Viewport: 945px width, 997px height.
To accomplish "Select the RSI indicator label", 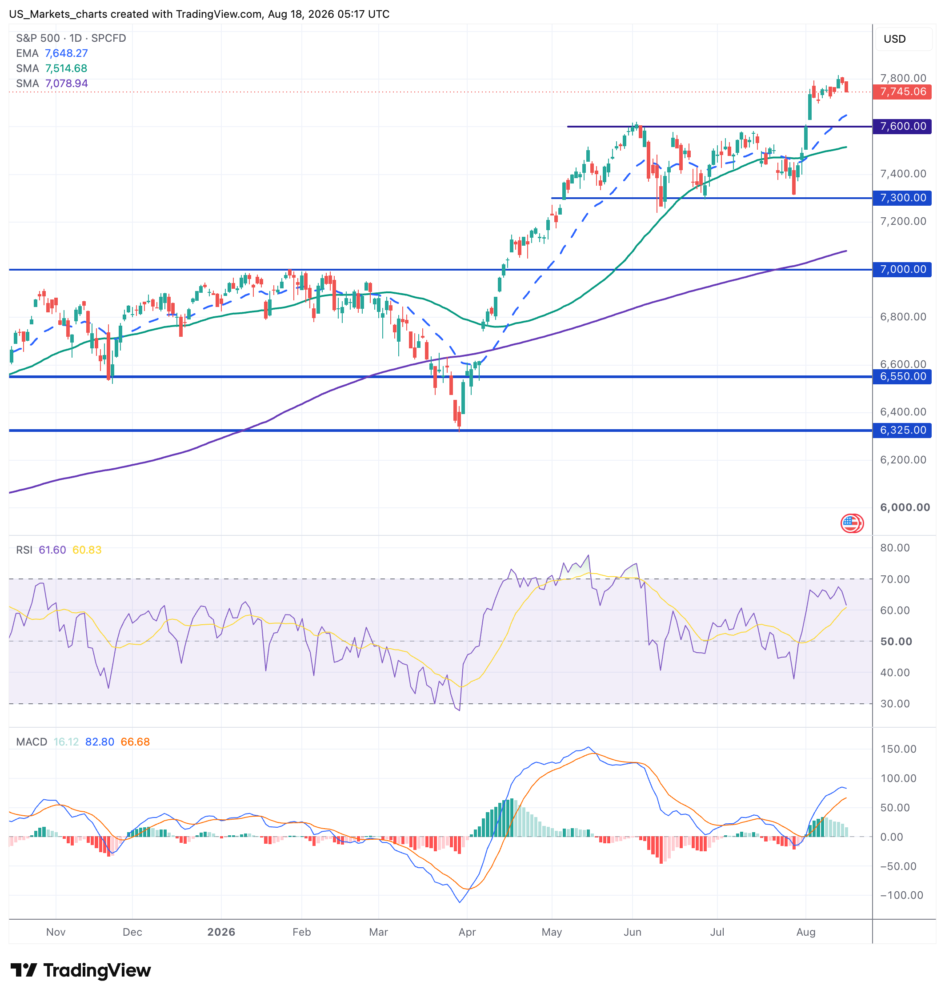I will click(24, 550).
